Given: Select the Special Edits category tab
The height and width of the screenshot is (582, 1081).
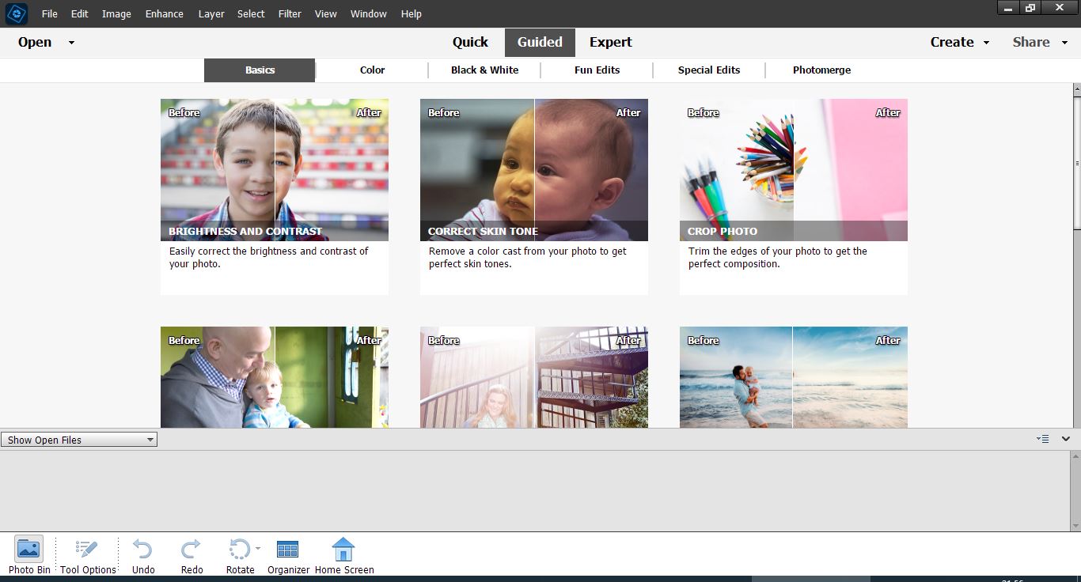Looking at the screenshot, I should point(709,70).
